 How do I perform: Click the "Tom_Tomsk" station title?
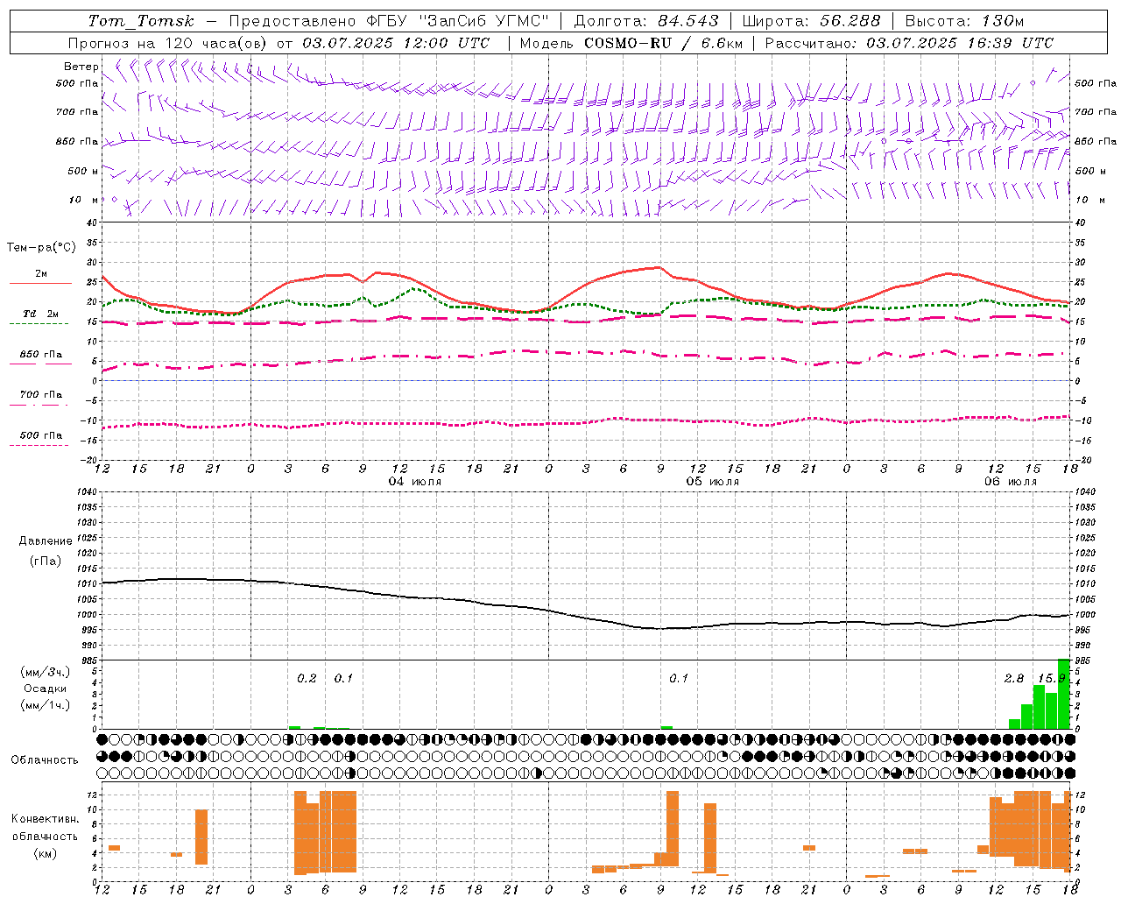[x=141, y=21]
